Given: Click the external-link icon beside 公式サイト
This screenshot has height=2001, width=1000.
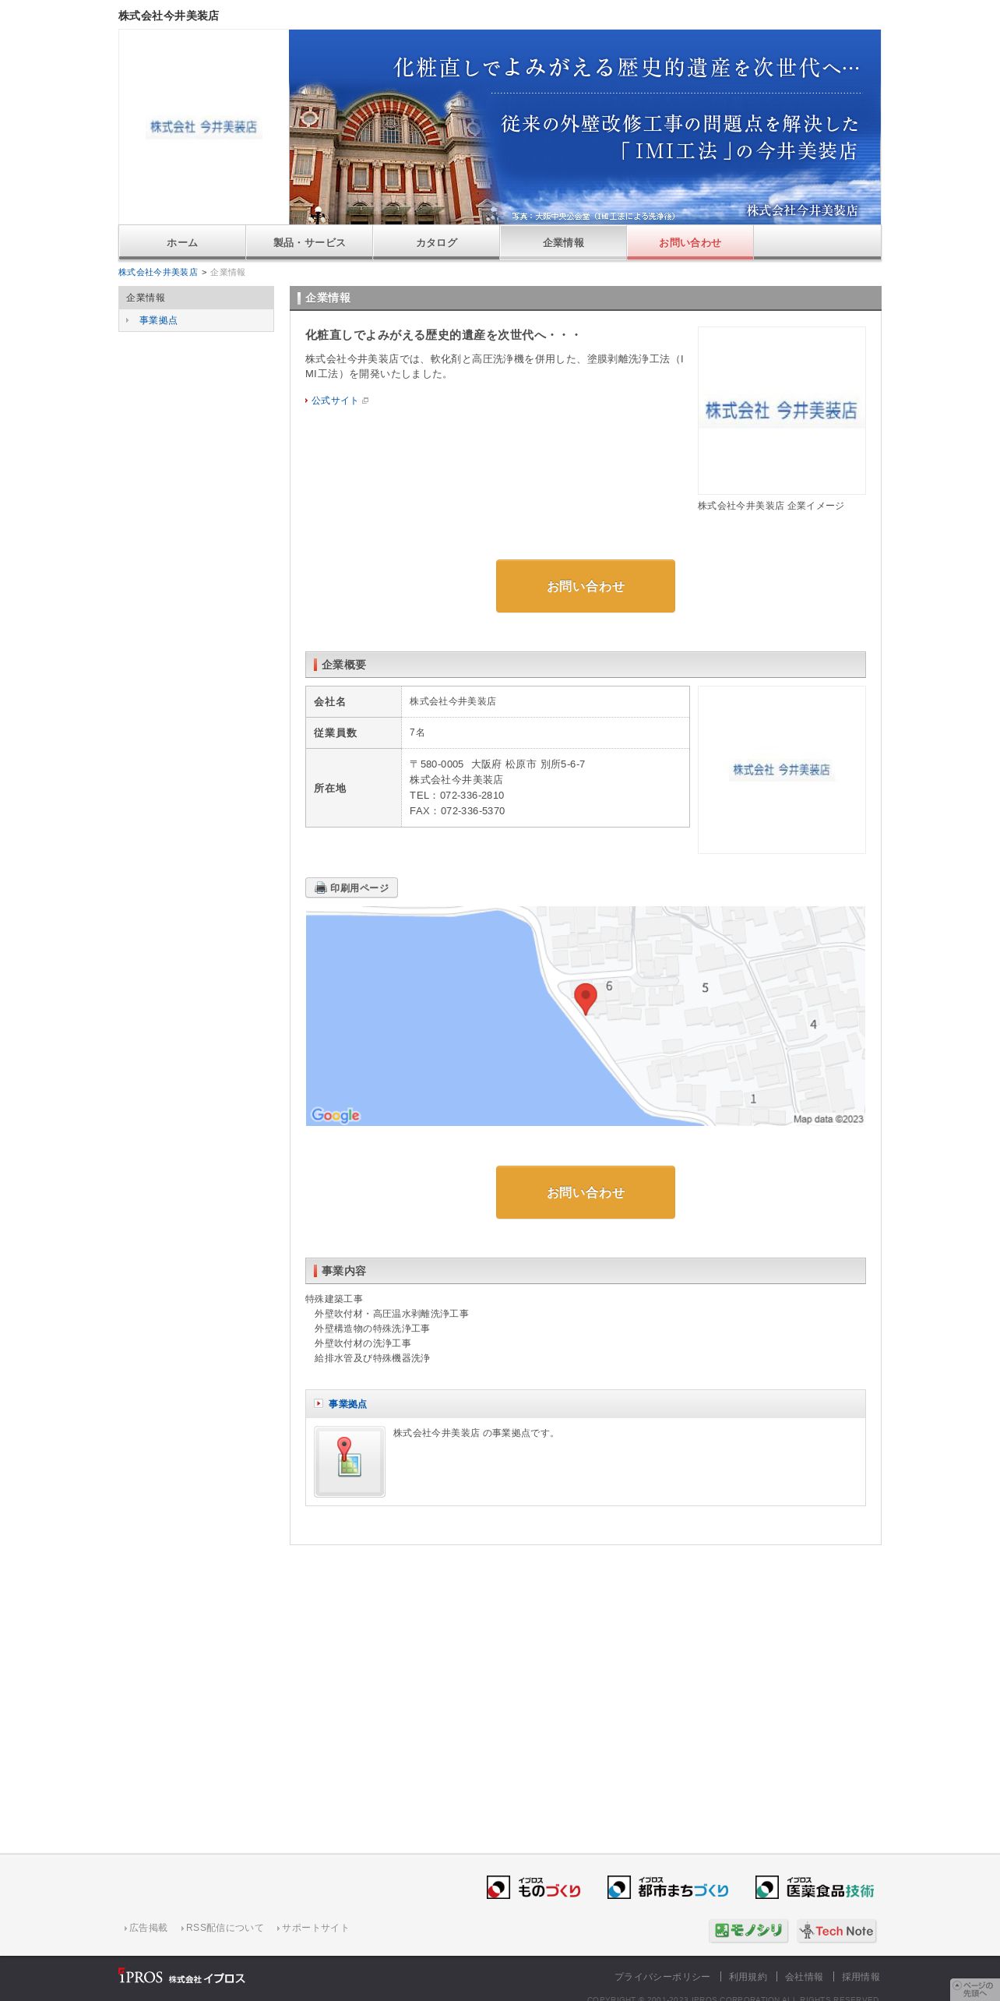Looking at the screenshot, I should pyautogui.click(x=364, y=401).
